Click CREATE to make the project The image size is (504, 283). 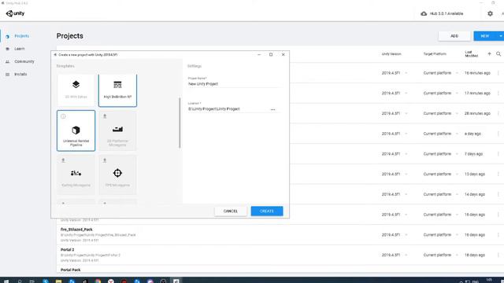pyautogui.click(x=267, y=211)
